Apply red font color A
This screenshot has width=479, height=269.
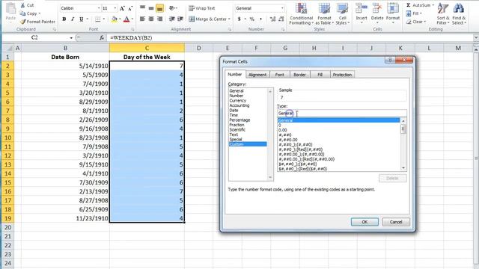[x=126, y=19]
